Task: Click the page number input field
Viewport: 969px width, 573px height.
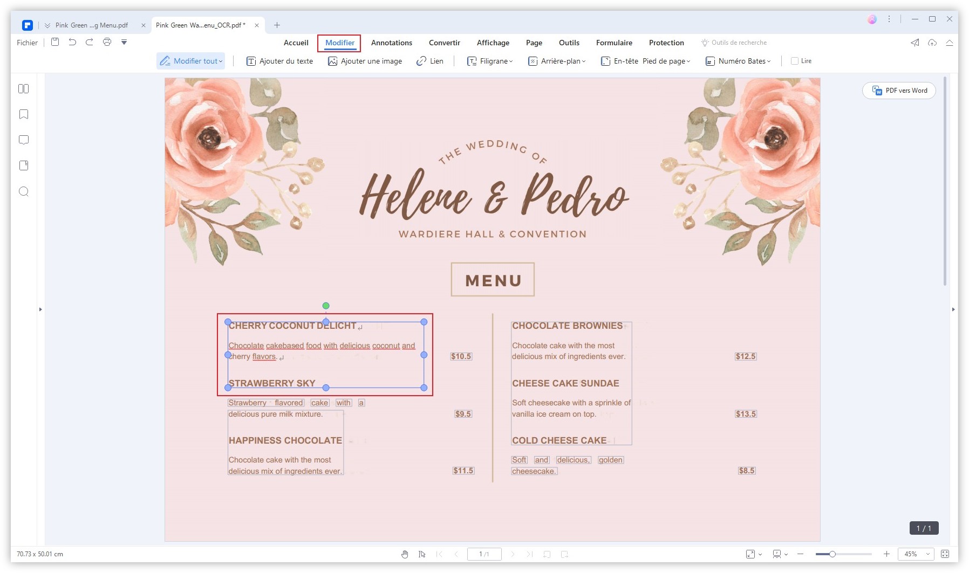Action: coord(484,554)
